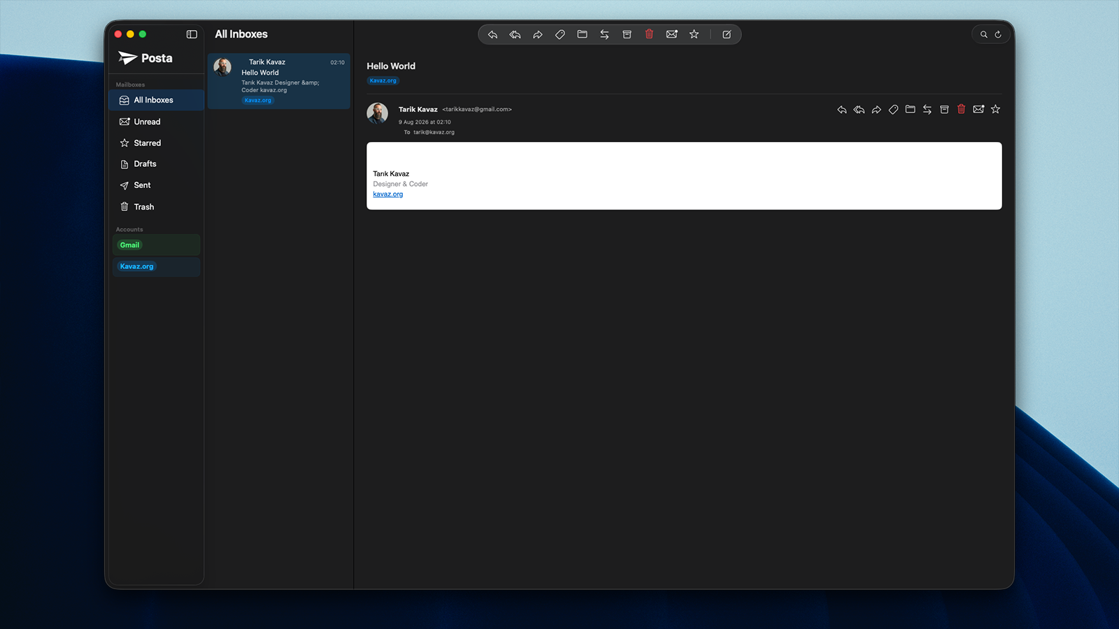Reply using the icon in the message header
Viewport: 1119px width, 629px height.
point(842,110)
